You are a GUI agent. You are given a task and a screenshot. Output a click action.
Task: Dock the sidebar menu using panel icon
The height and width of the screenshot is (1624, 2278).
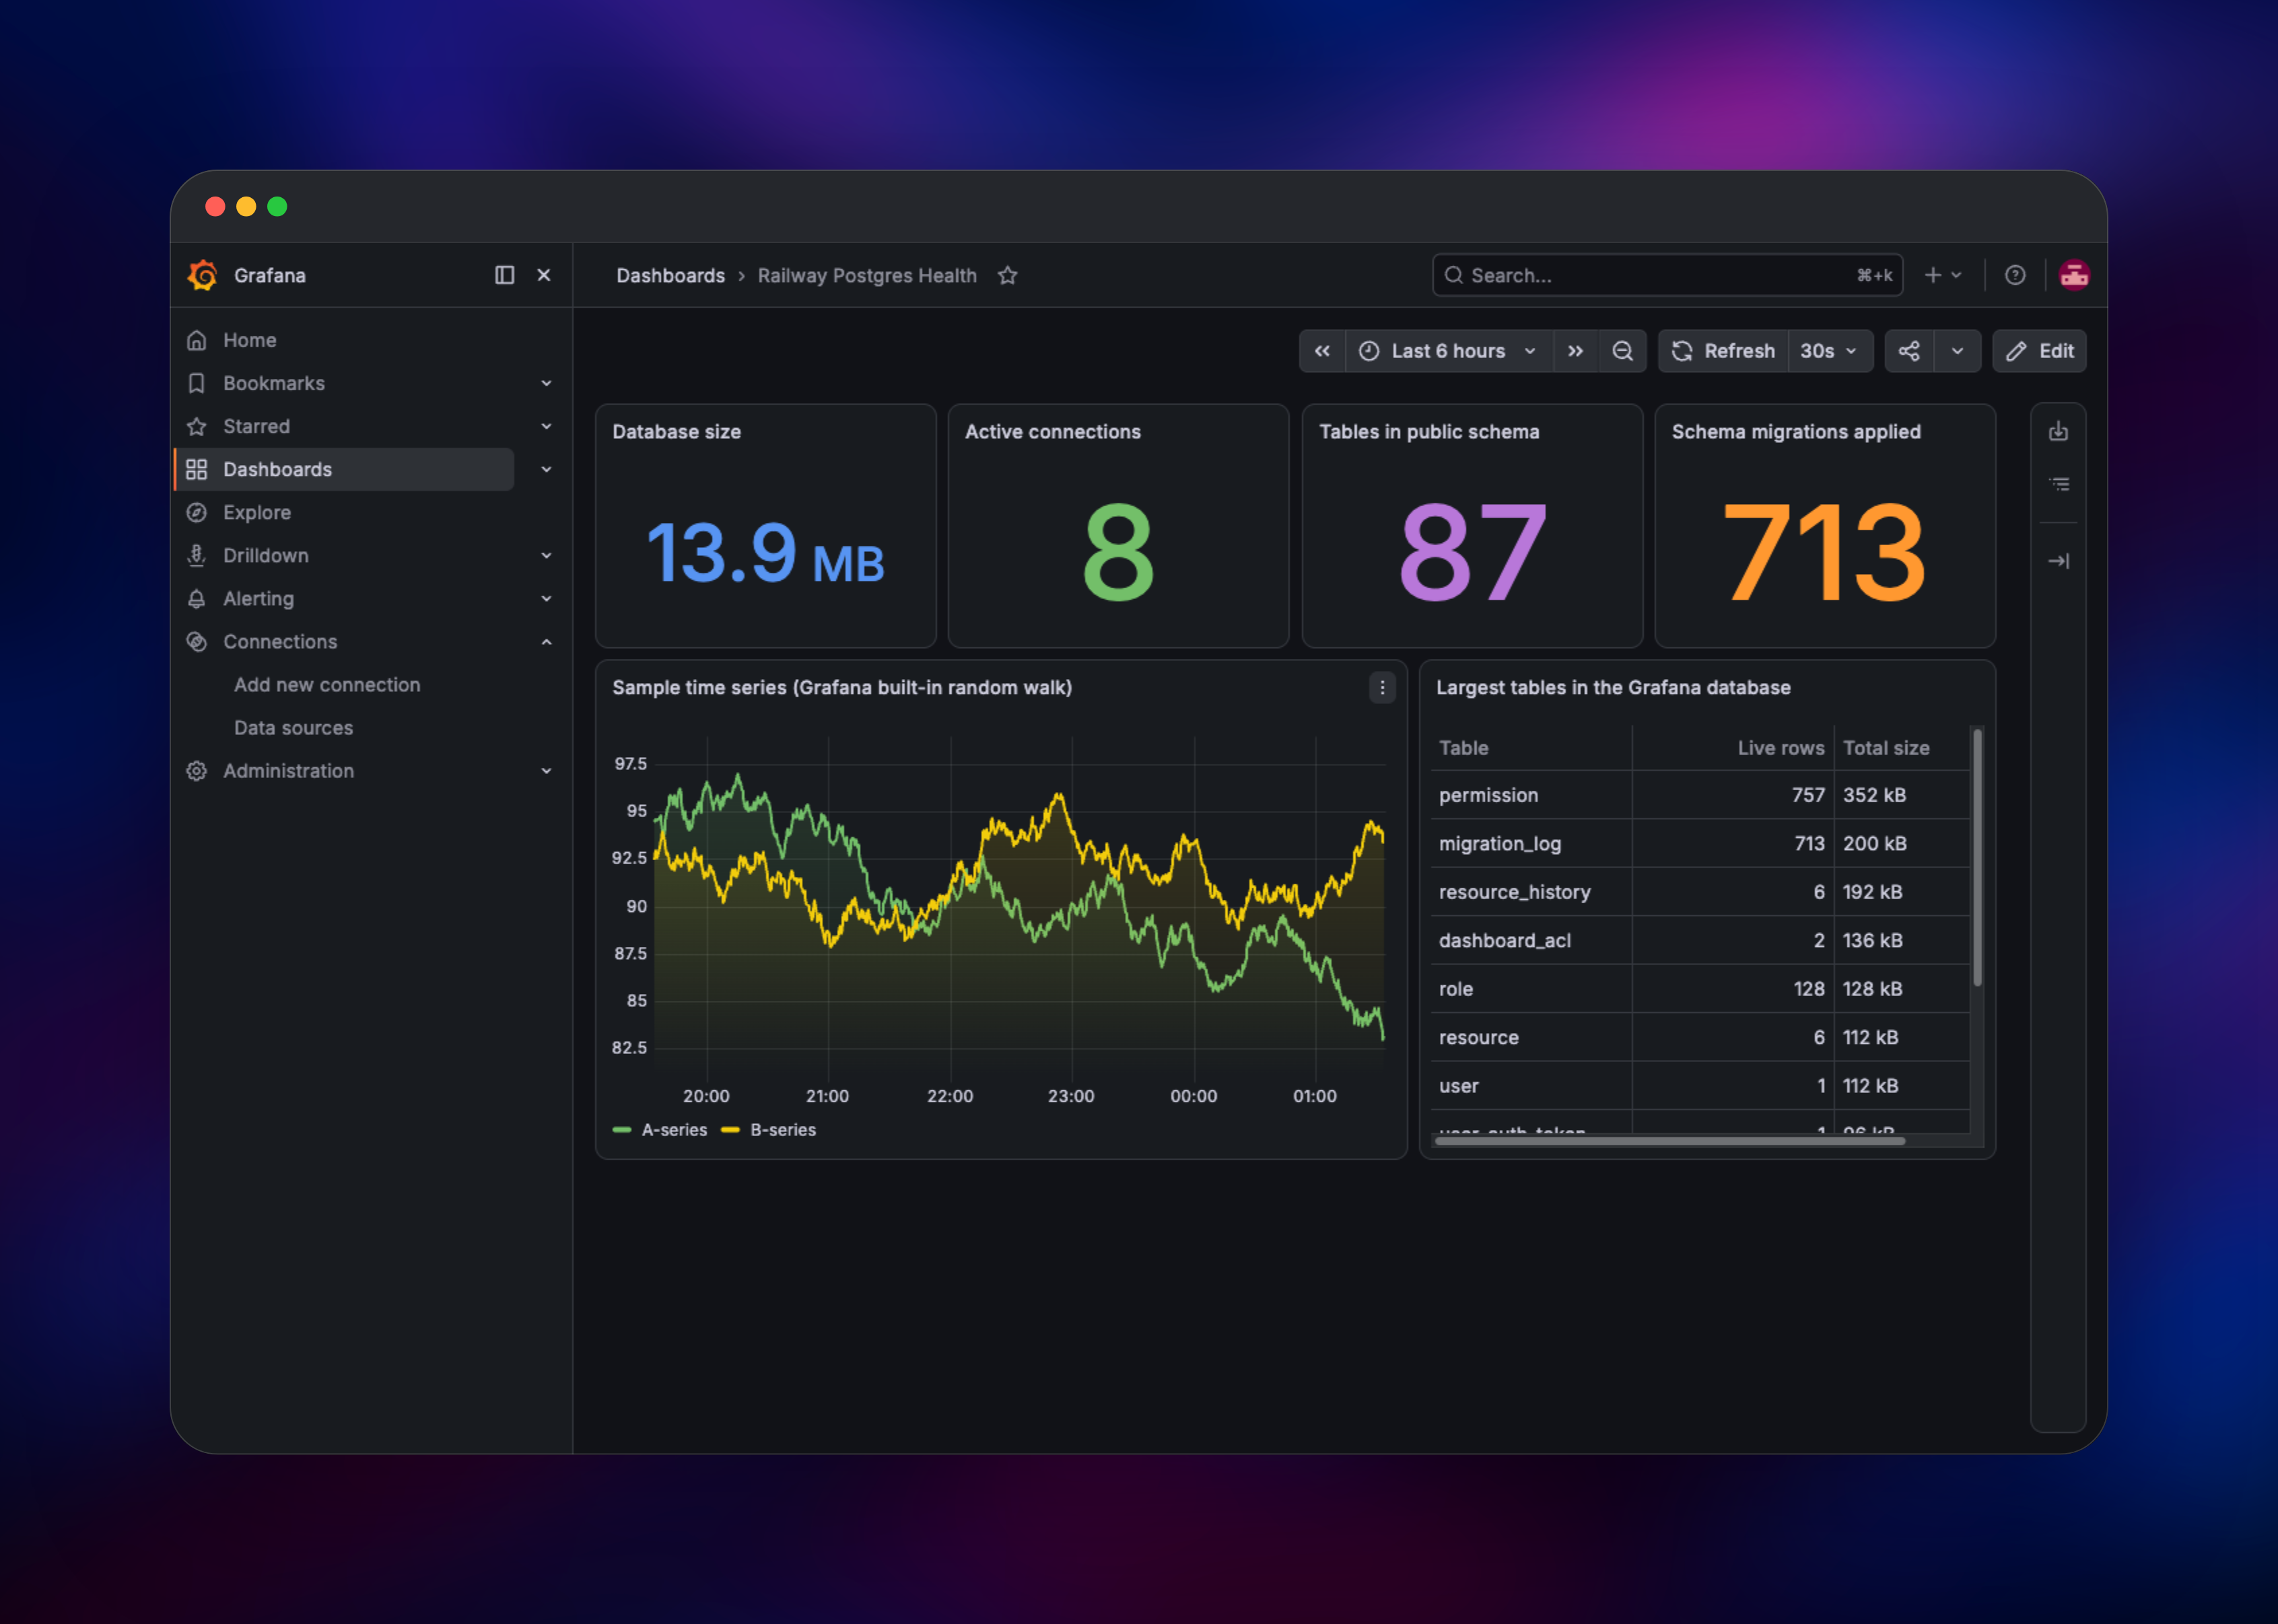pyautogui.click(x=504, y=275)
